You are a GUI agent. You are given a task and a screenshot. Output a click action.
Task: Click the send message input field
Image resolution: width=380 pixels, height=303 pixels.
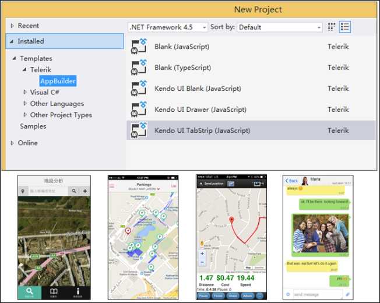(318, 294)
